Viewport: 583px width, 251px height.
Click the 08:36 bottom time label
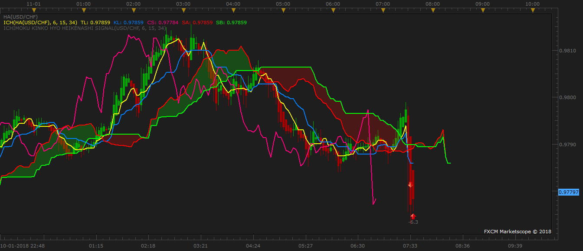coord(463,245)
